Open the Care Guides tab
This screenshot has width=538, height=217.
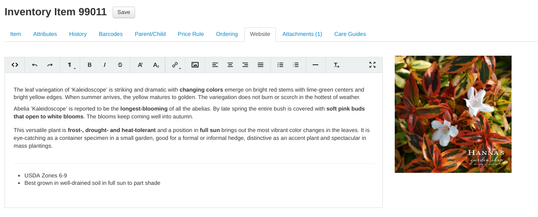[350, 34]
